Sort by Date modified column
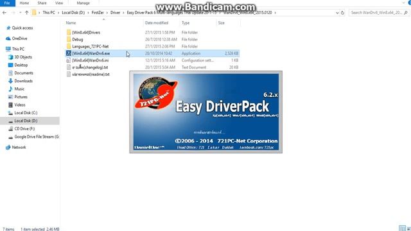 click(157, 23)
